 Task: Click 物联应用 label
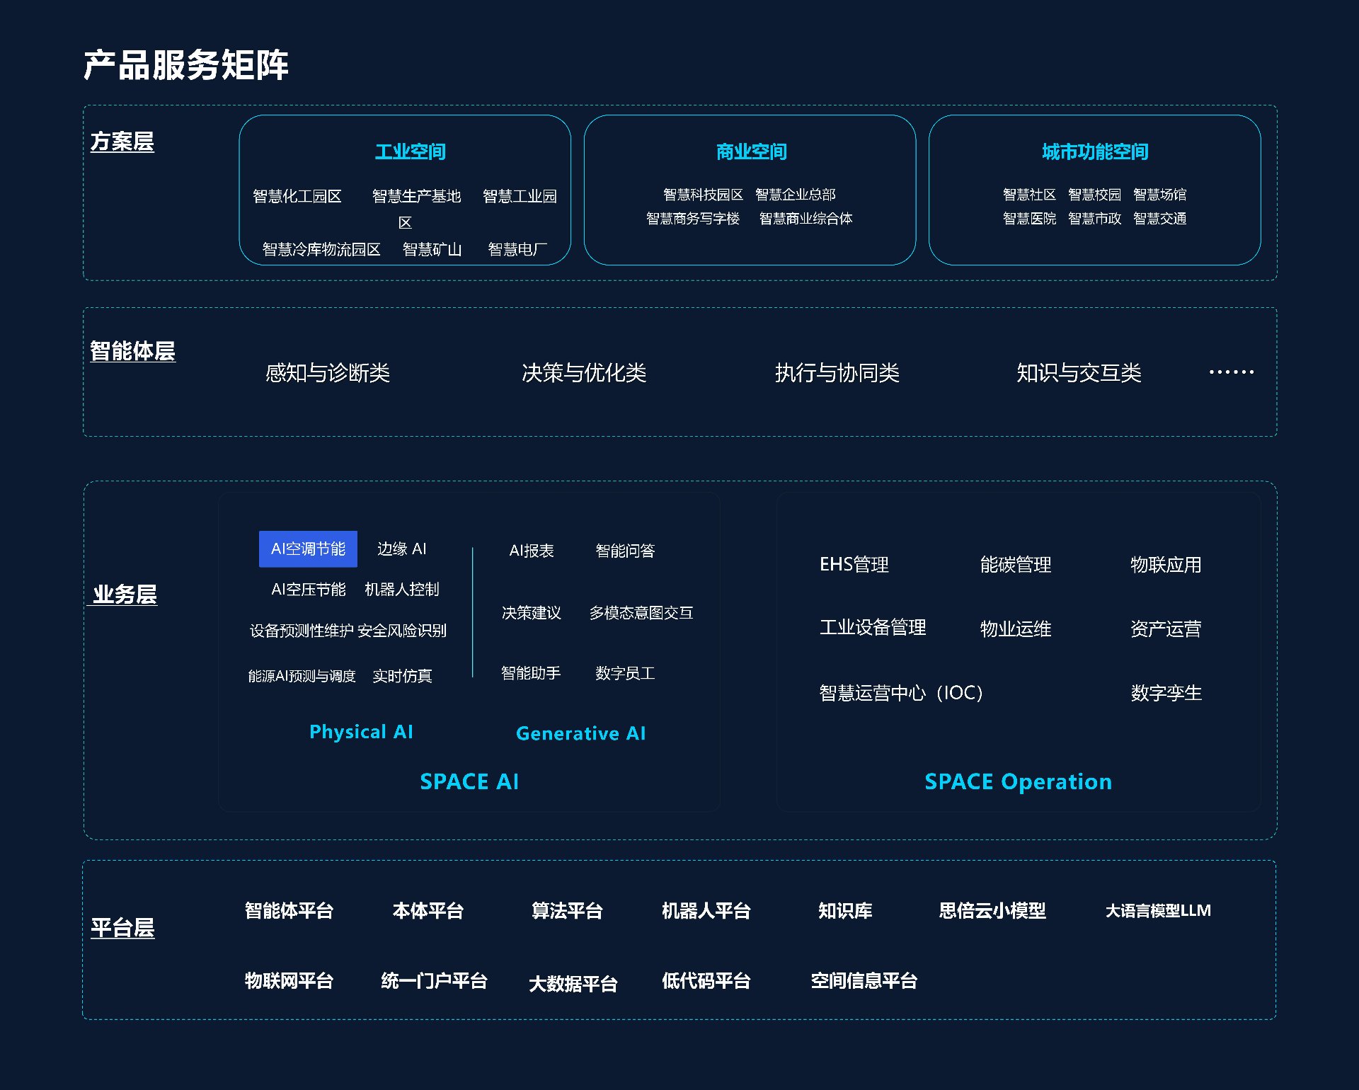coord(1166,565)
